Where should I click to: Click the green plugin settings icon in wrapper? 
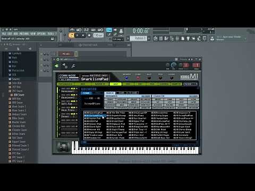point(57,66)
